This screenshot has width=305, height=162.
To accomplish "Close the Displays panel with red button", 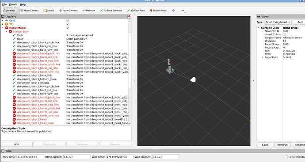I will pyautogui.click(x=129, y=16).
